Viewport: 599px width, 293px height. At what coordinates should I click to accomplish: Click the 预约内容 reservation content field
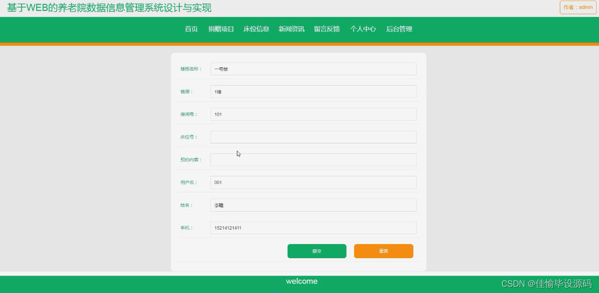tap(313, 159)
